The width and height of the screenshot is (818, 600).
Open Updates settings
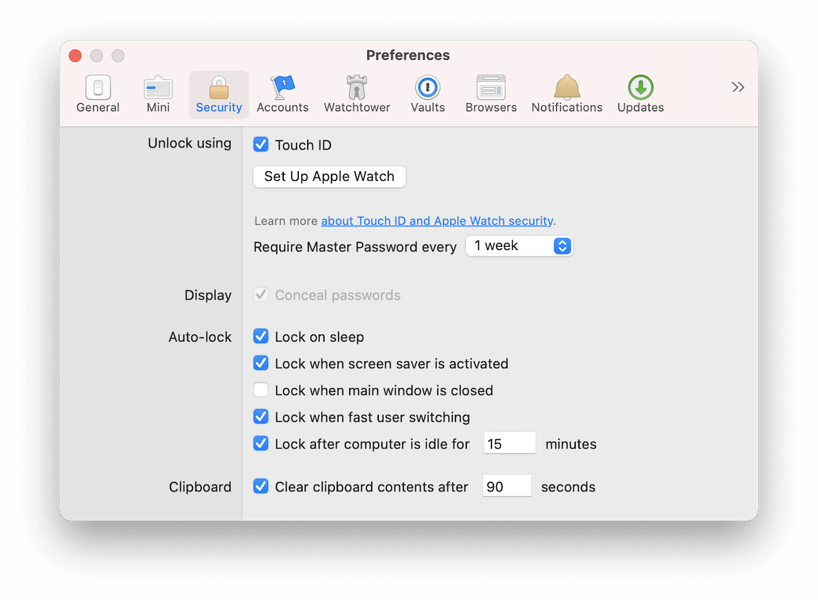pos(640,94)
